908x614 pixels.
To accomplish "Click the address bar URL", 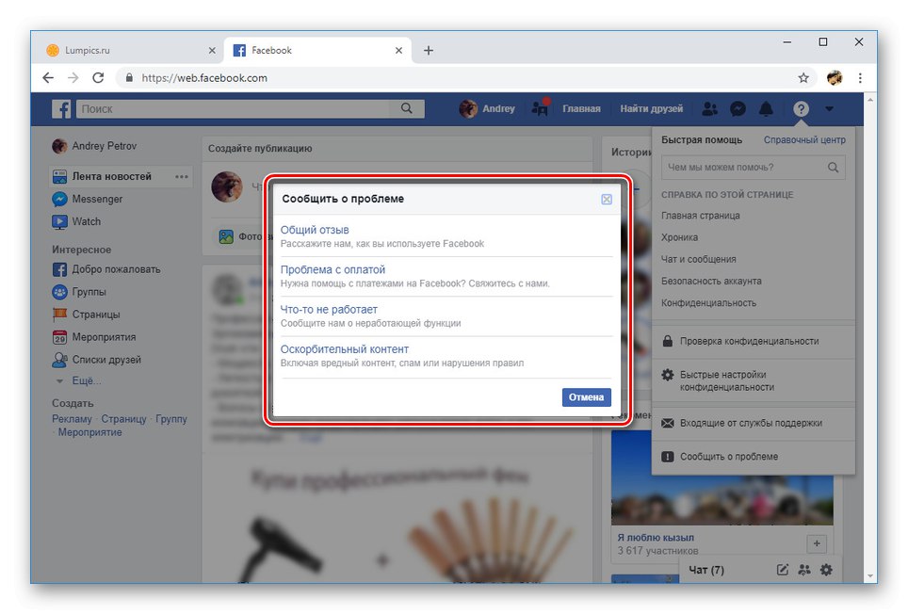I will (204, 77).
